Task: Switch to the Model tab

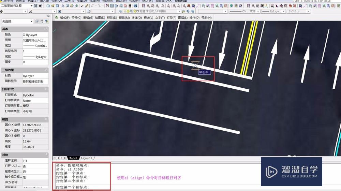Action: [73, 158]
